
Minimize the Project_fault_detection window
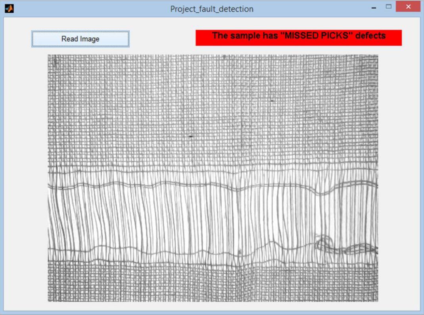374,8
